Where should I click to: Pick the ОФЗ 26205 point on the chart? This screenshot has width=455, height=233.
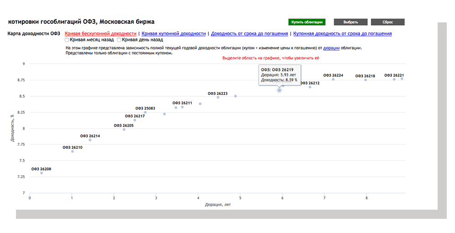point(124,130)
